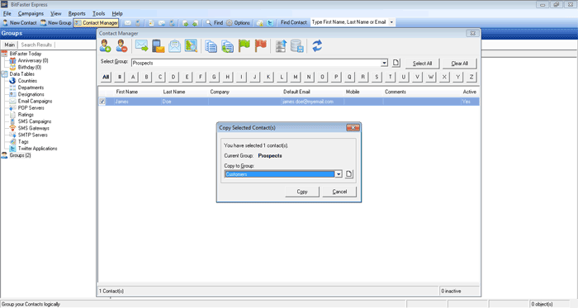
Task: Click the mobile phone SMS icon
Action: (159, 46)
